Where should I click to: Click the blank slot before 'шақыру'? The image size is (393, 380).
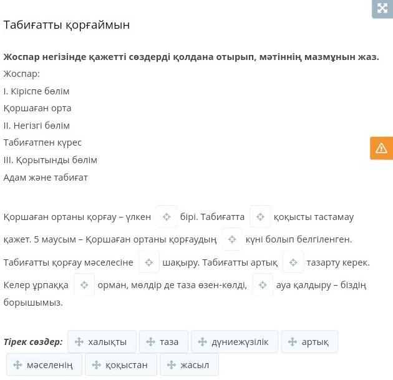[148, 262]
